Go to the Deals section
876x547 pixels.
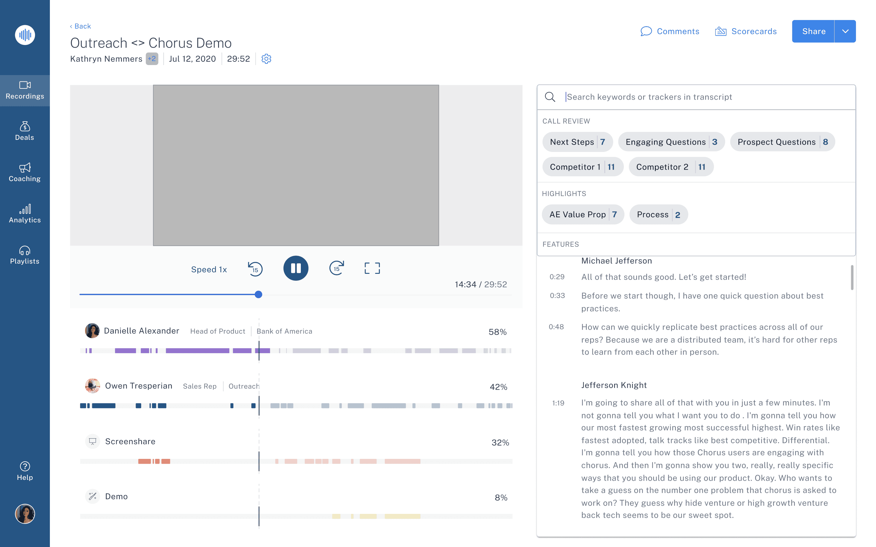tap(25, 131)
